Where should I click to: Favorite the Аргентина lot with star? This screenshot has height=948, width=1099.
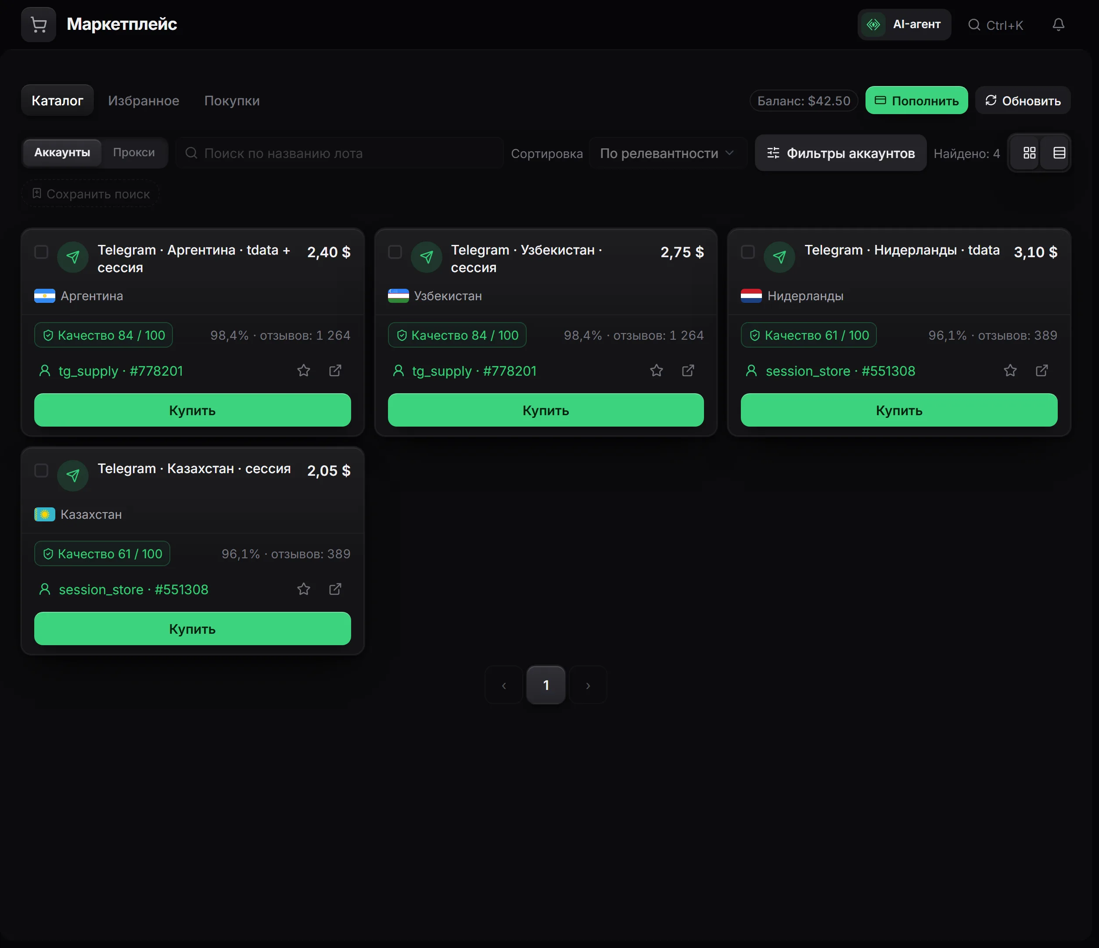coord(303,370)
